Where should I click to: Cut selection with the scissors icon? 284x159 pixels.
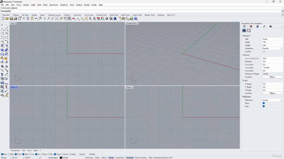24,19
